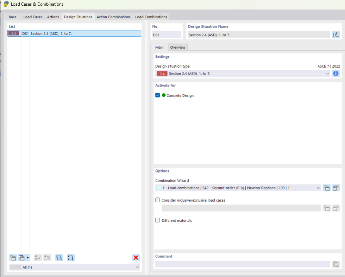Switch to the Base tab

(13, 17)
